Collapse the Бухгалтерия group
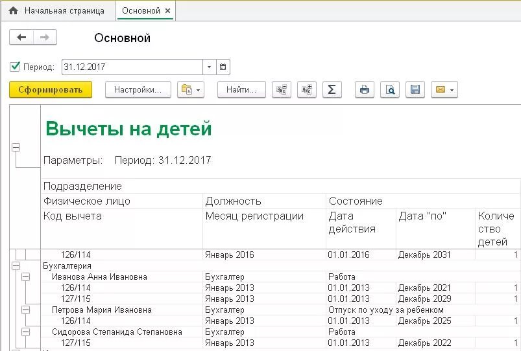The image size is (521, 351). click(x=16, y=266)
